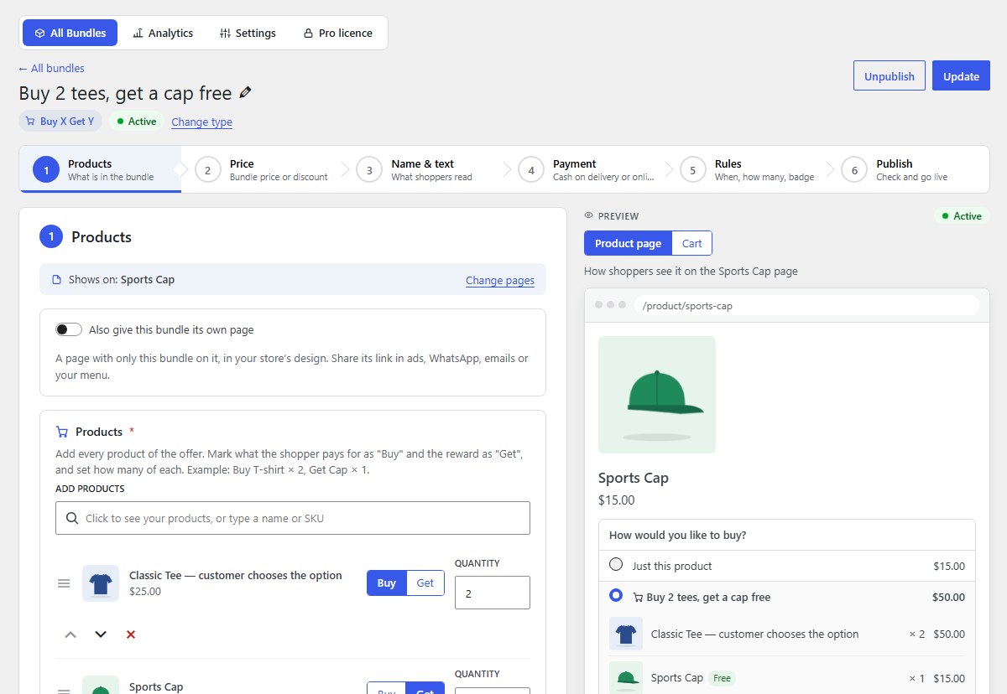Select the 'Just this product' radio option
Image resolution: width=1007 pixels, height=694 pixels.
(x=616, y=565)
